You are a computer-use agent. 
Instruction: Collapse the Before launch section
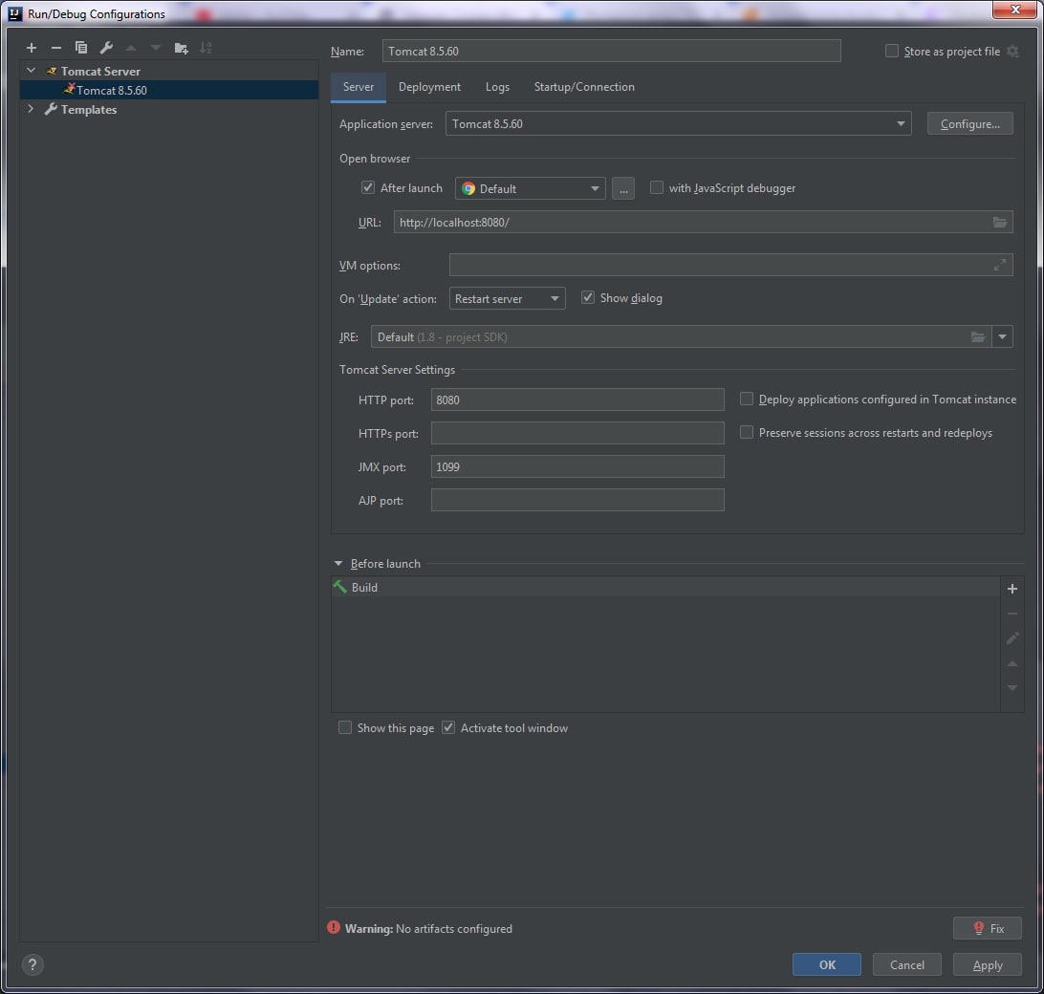tap(338, 564)
